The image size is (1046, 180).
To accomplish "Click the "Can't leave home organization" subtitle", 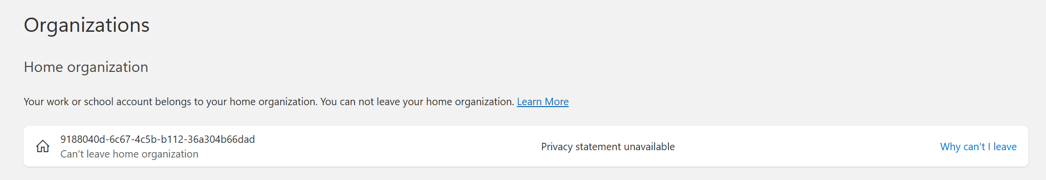I will [x=129, y=154].
